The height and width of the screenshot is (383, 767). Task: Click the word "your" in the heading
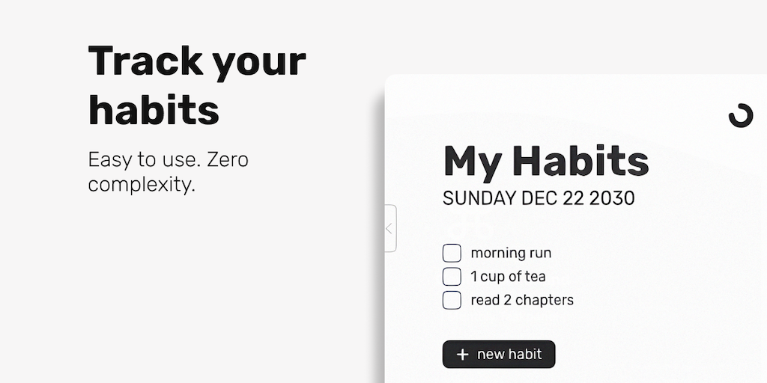click(258, 63)
